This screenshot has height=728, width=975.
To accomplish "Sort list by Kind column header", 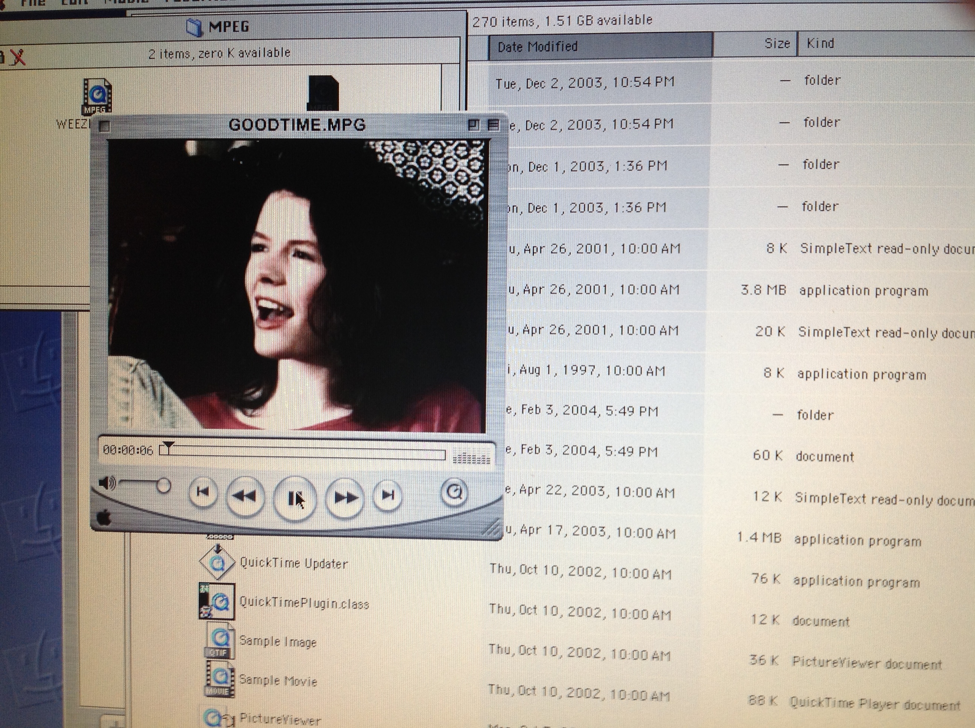I will point(820,43).
